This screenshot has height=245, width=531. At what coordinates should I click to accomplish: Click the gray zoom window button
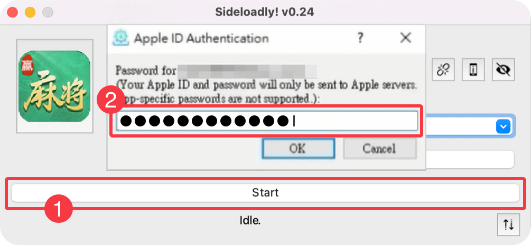(48, 12)
